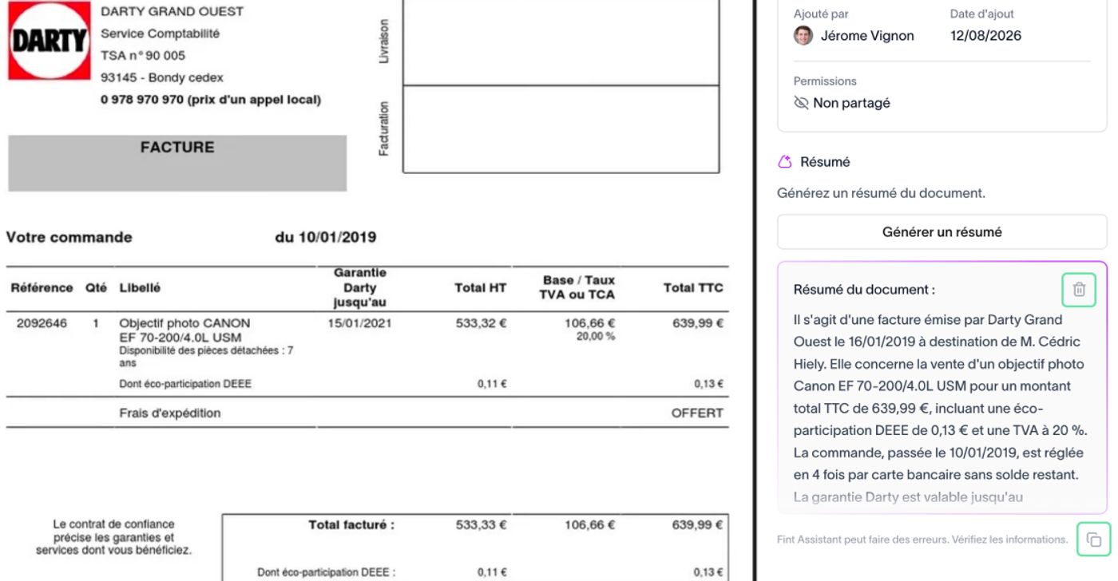Click the empty Livraison address box

pyautogui.click(x=561, y=42)
